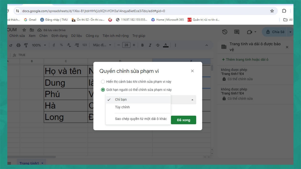Image resolution: width=301 pixels, height=169 pixels.
Task: Click the print icon in toolbar
Action: [18, 45]
